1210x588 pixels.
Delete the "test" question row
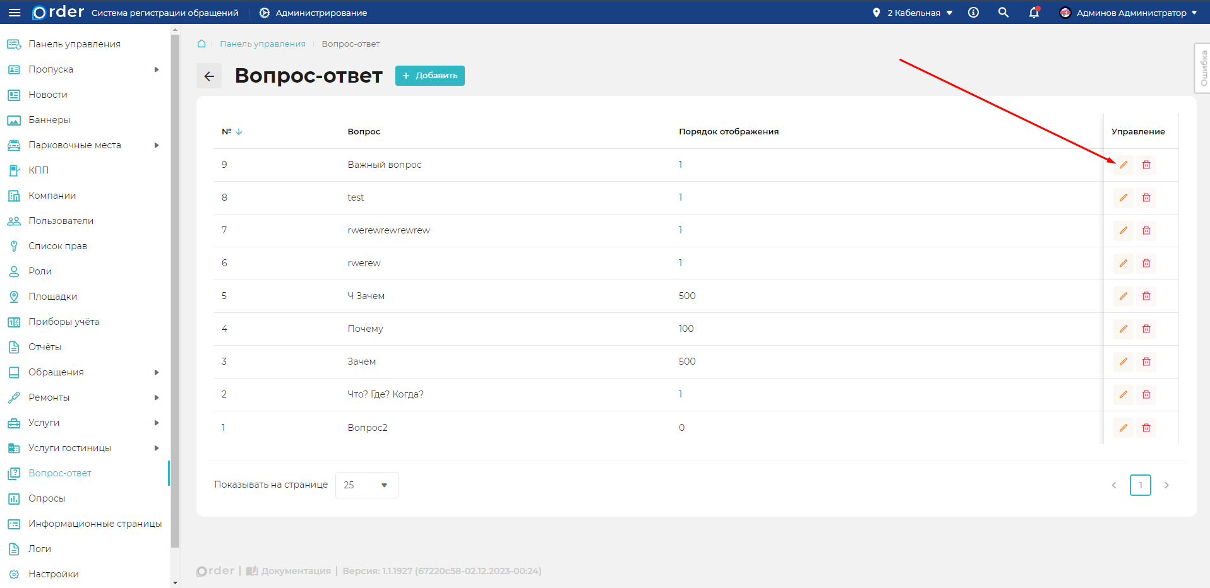pyautogui.click(x=1146, y=197)
